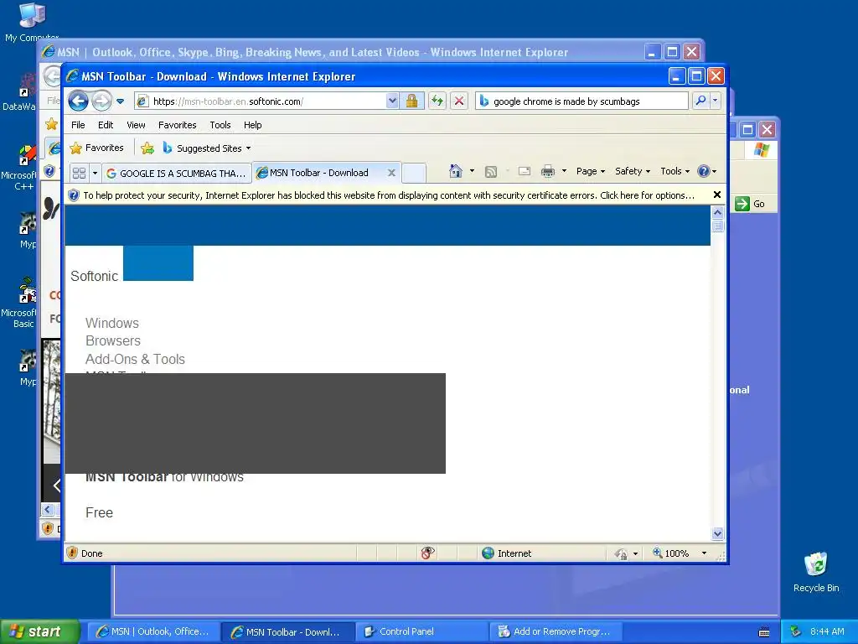Click the Internet zone globe status

[x=506, y=553]
